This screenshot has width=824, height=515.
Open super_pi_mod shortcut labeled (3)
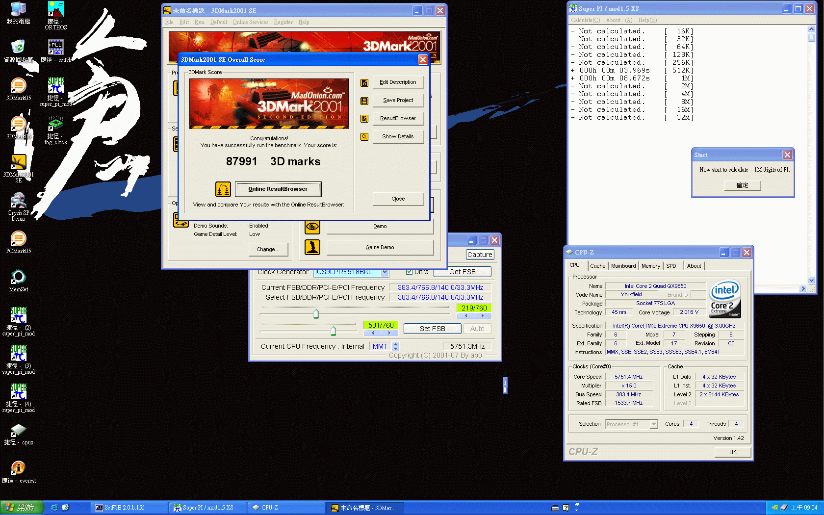pyautogui.click(x=18, y=360)
